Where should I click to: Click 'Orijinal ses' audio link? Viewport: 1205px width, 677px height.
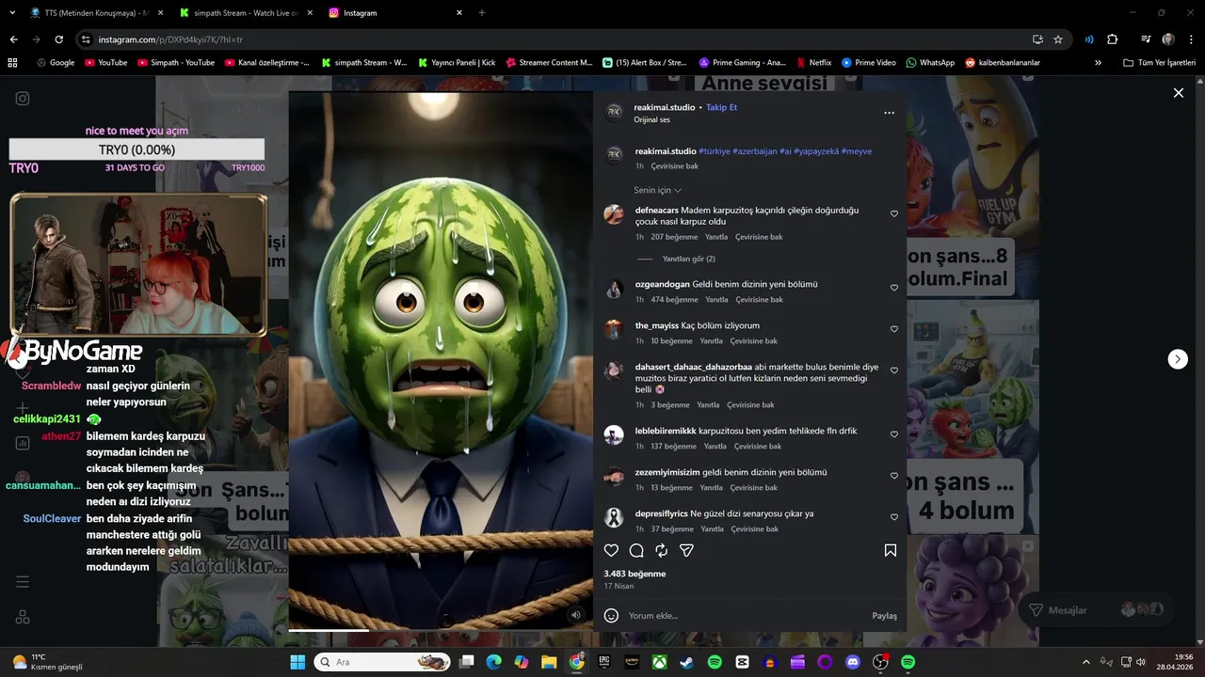[x=651, y=119]
